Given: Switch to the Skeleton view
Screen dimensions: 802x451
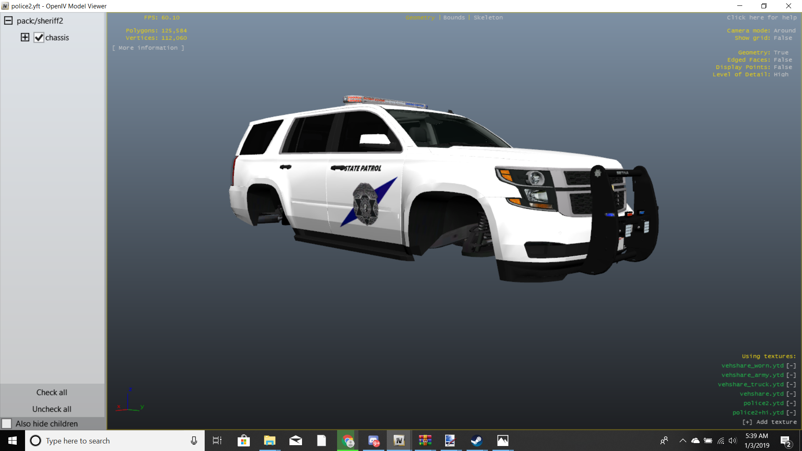Looking at the screenshot, I should (488, 18).
